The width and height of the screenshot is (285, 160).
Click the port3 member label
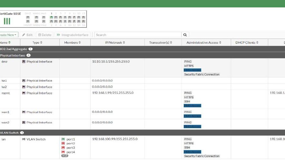point(71,148)
